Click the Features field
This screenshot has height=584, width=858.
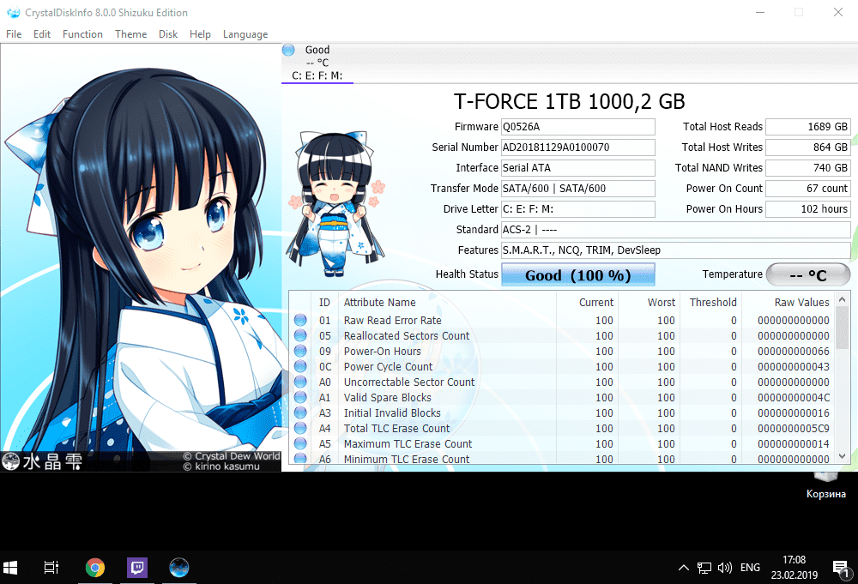(676, 250)
